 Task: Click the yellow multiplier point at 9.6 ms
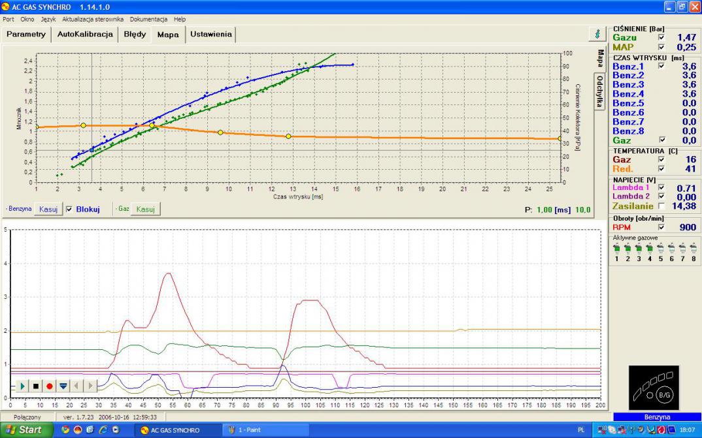(220, 133)
